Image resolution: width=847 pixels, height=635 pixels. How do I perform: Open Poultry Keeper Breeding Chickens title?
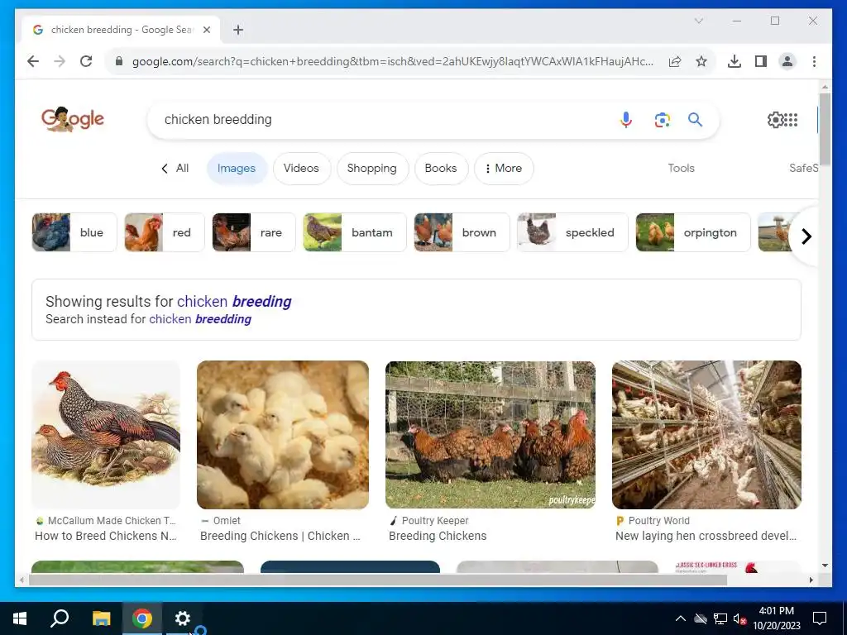[x=438, y=536]
